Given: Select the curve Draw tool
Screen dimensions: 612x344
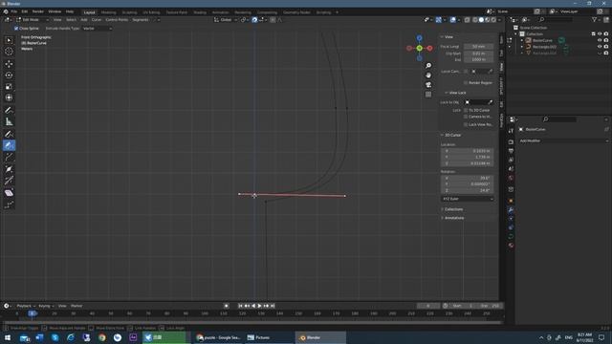Looking at the screenshot, I should (9, 134).
